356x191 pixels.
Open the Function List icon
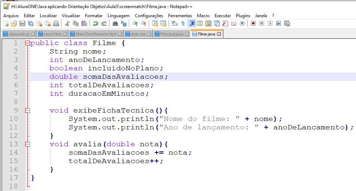pyautogui.click(x=225, y=23)
